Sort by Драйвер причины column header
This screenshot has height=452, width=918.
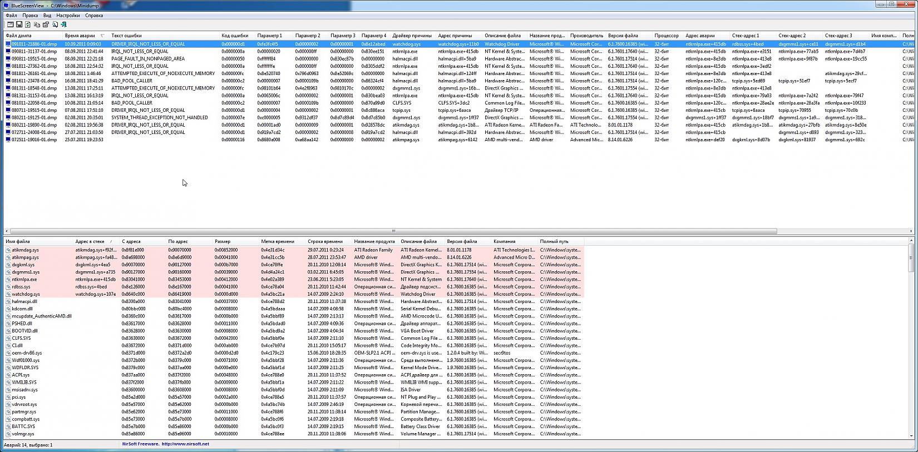tap(411, 36)
